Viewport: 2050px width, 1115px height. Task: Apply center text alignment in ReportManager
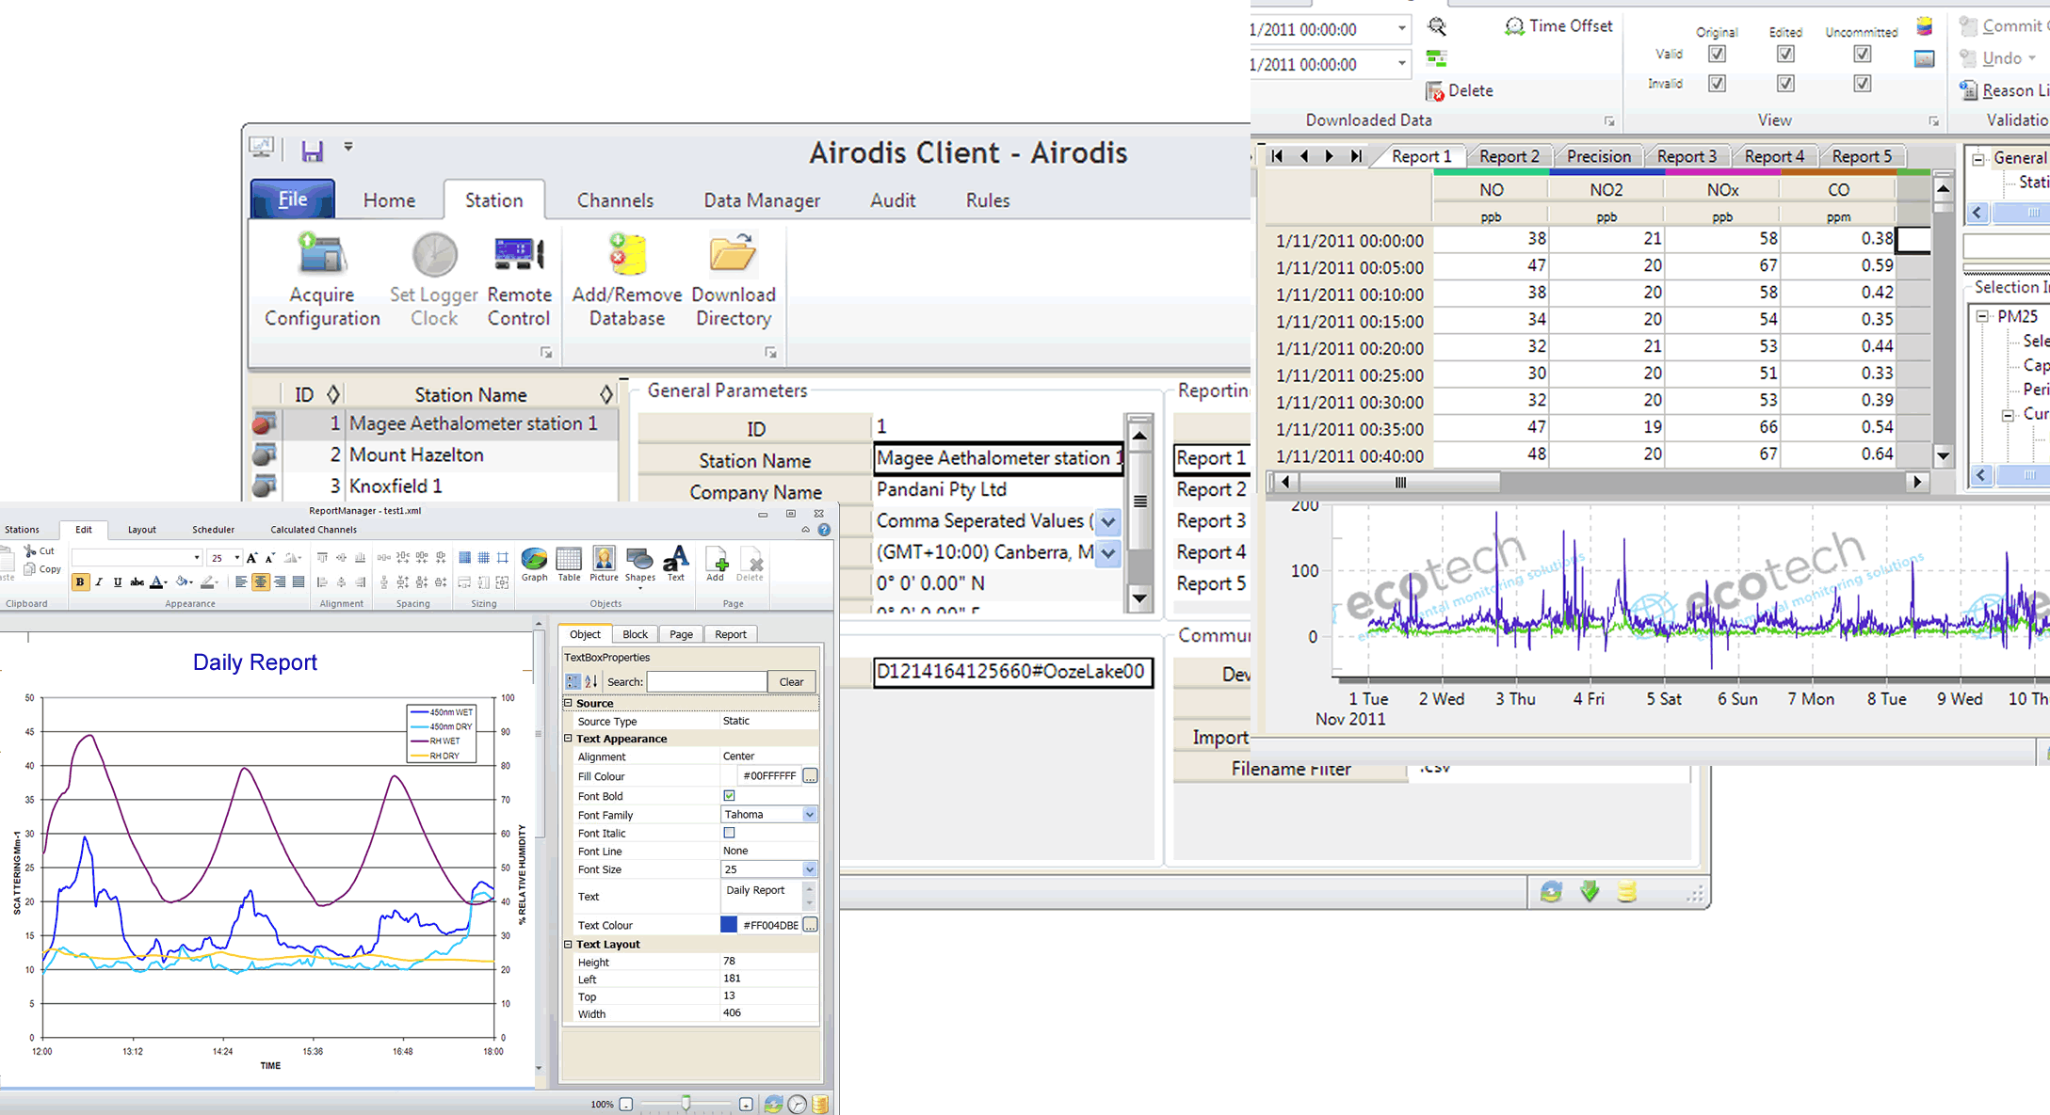click(x=260, y=582)
